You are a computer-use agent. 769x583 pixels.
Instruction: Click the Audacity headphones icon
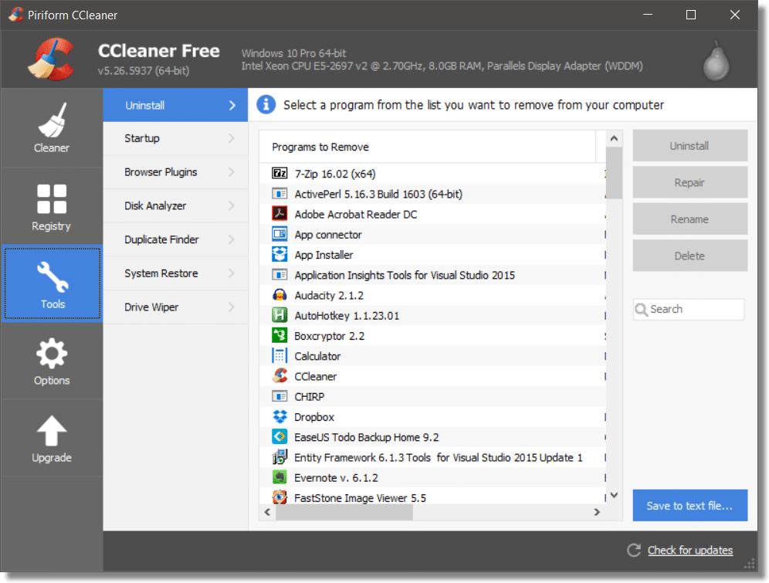(x=279, y=295)
